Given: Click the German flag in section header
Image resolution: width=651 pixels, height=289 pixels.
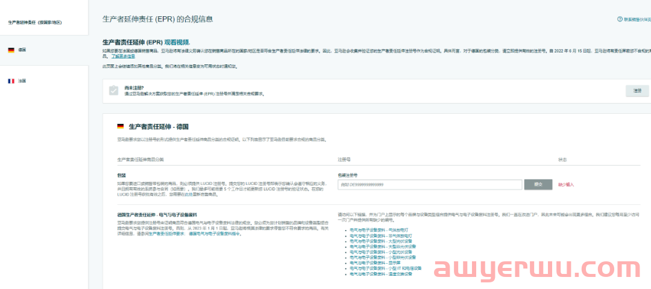Looking at the screenshot, I should click(121, 126).
